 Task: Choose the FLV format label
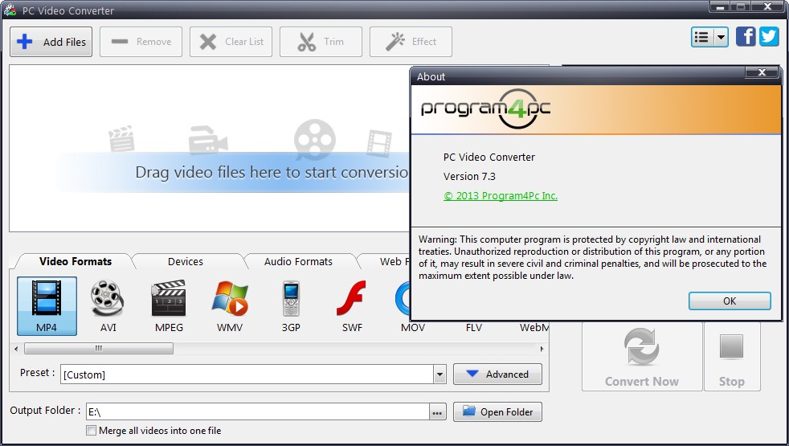click(473, 328)
